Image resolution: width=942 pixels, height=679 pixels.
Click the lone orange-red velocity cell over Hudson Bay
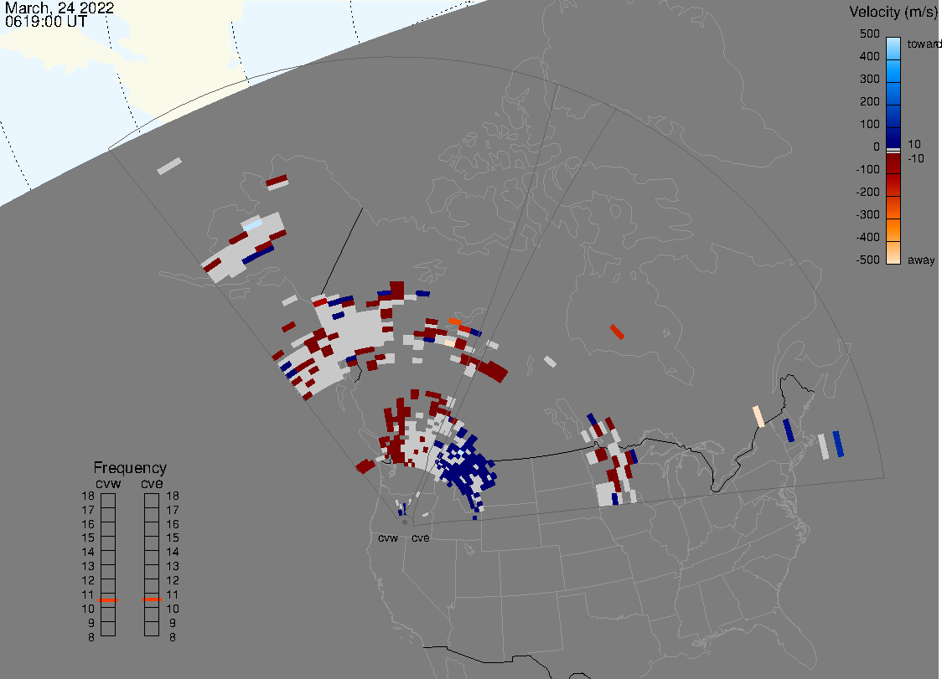(x=617, y=332)
